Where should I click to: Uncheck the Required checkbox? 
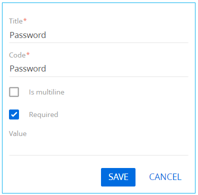[14, 114]
